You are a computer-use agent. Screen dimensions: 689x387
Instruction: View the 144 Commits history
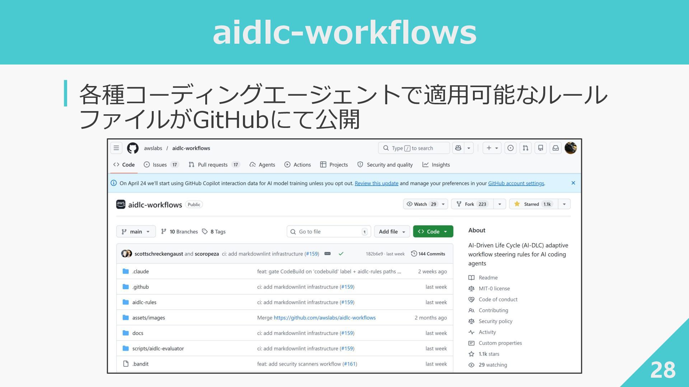click(428, 254)
